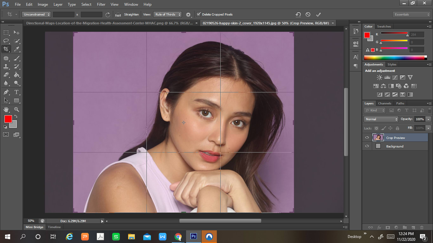This screenshot has height=243, width=433.
Task: Select the Zoom tool in toolbox
Action: 17,109
